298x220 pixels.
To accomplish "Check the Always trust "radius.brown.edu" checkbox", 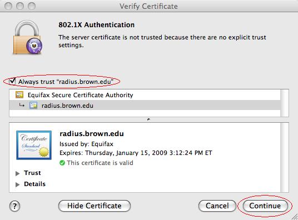I will (x=12, y=82).
